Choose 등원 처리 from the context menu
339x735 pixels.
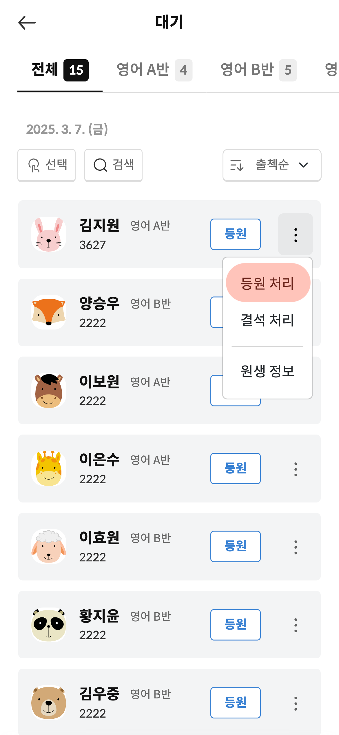[268, 283]
